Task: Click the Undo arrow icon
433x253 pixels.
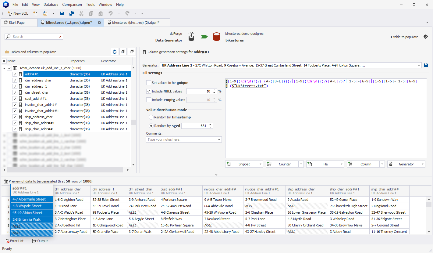Action: click(x=111, y=13)
